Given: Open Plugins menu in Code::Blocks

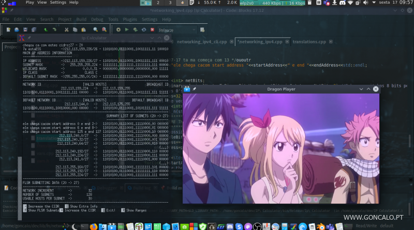Looking at the screenshot, I should pos(130,19).
